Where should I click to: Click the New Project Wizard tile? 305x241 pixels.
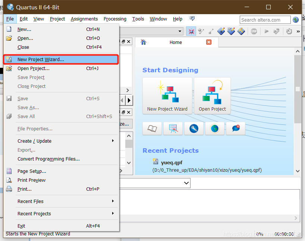tap(167, 96)
